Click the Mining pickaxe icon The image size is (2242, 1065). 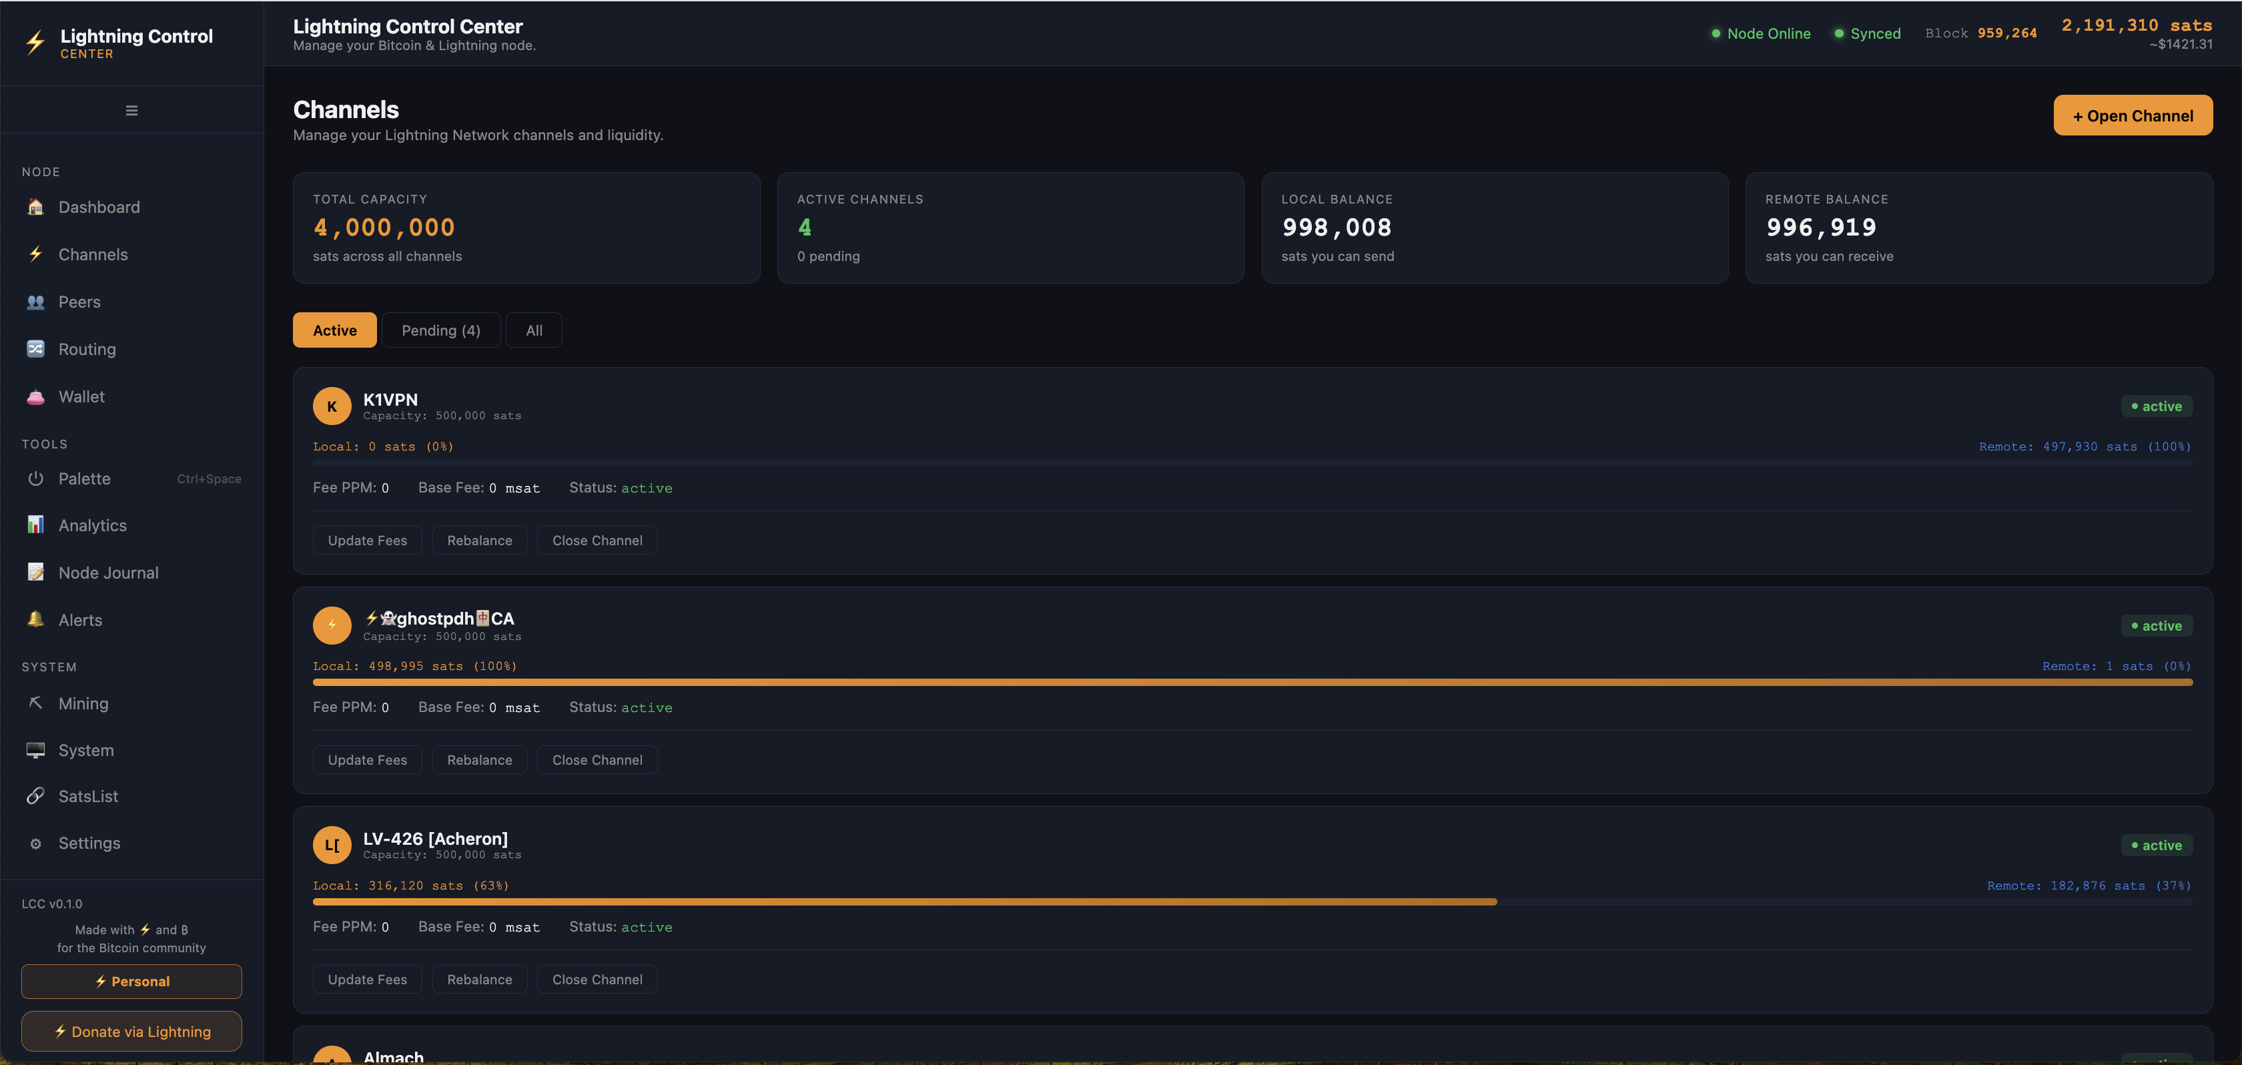(x=35, y=703)
